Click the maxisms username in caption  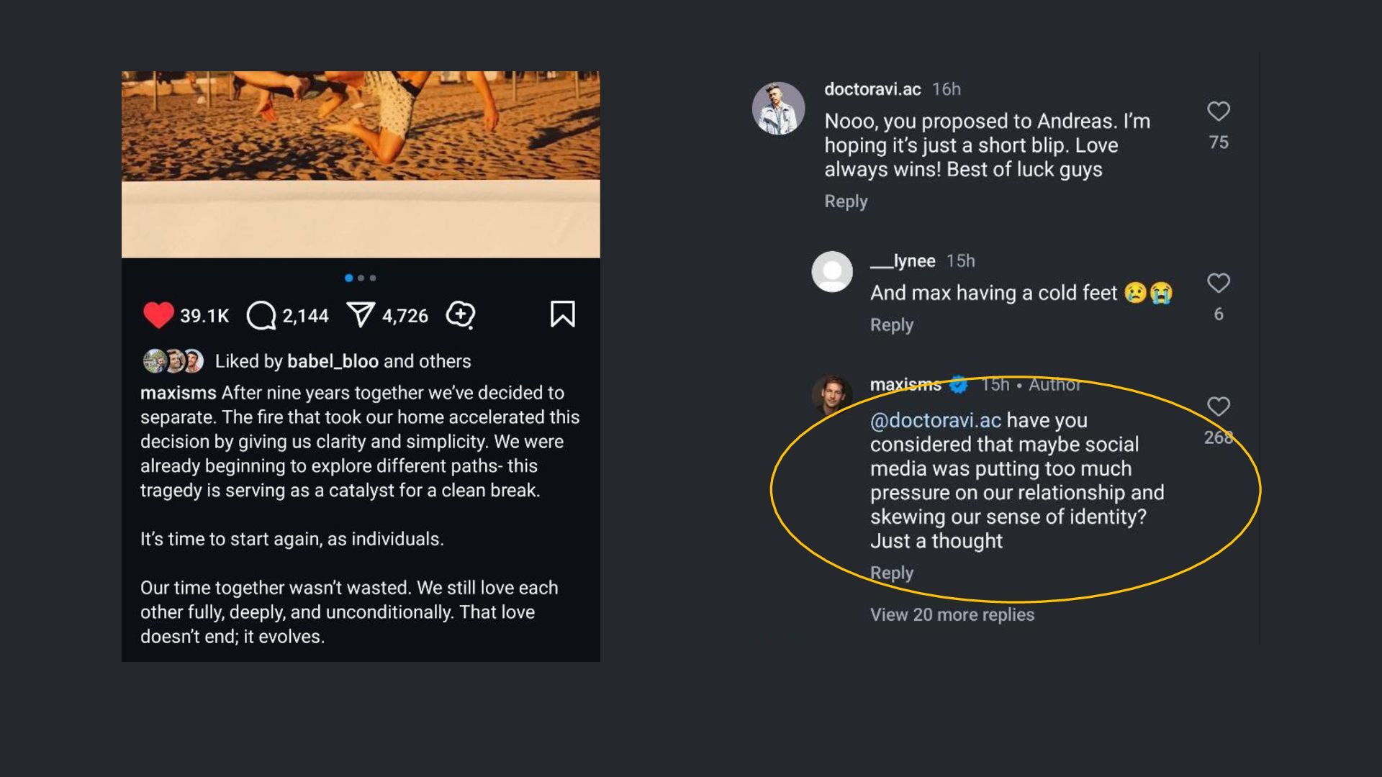[178, 393]
